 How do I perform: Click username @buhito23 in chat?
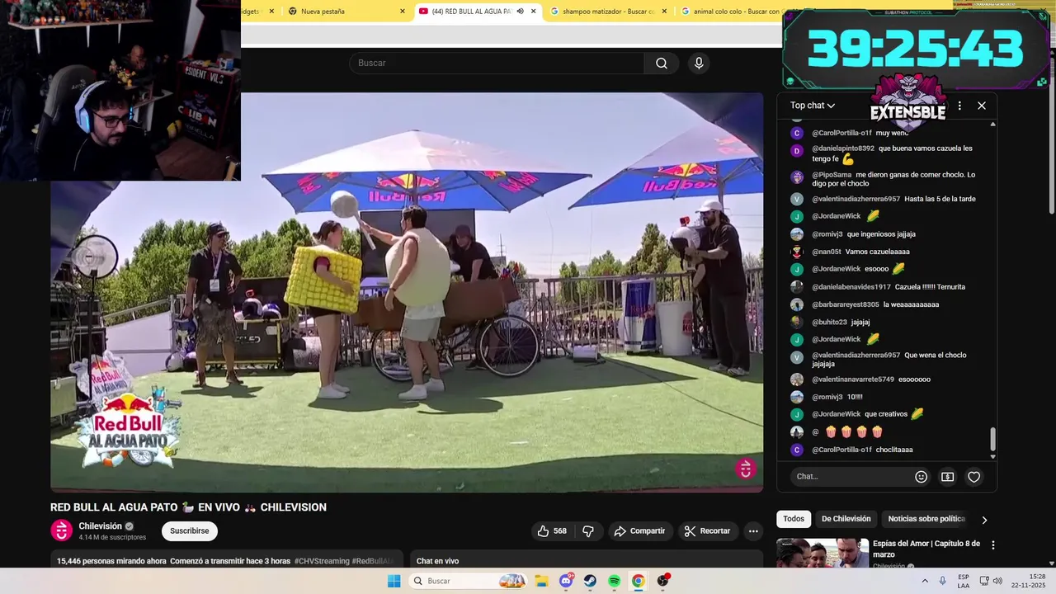coord(829,322)
